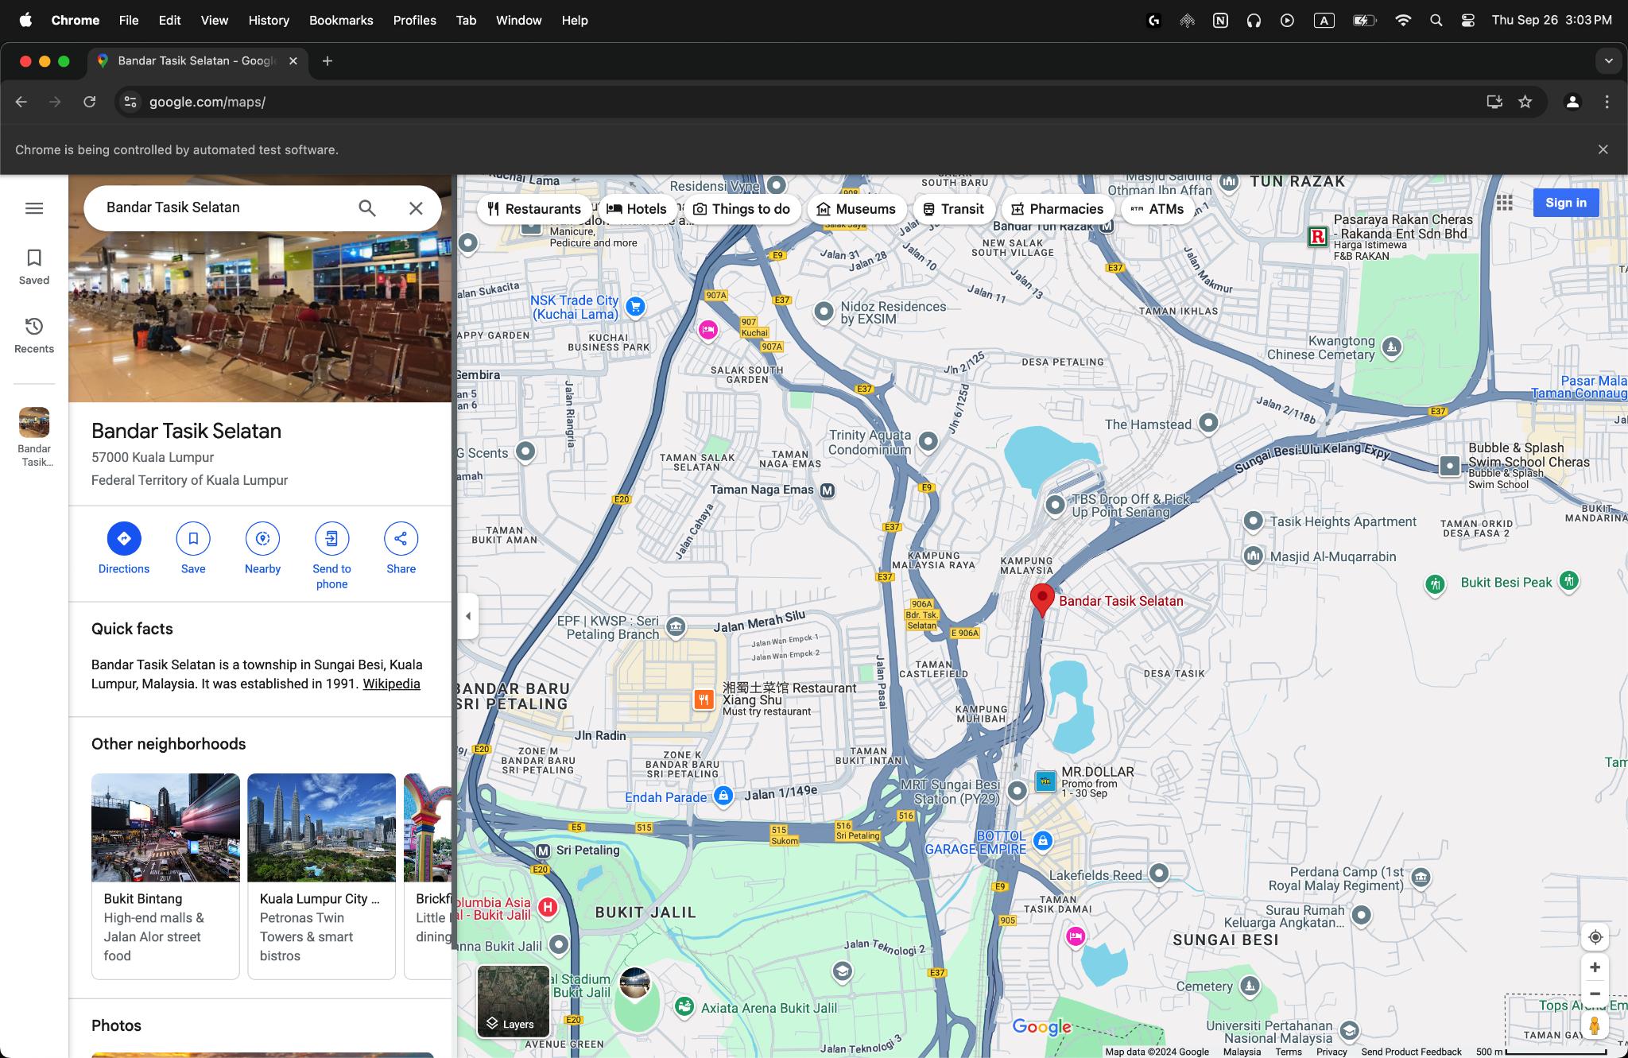The width and height of the screenshot is (1628, 1058).
Task: Get Directions to Bandar Tasik Selatan
Action: coord(124,548)
